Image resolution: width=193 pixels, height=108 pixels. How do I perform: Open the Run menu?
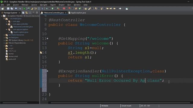(x=69, y=5)
